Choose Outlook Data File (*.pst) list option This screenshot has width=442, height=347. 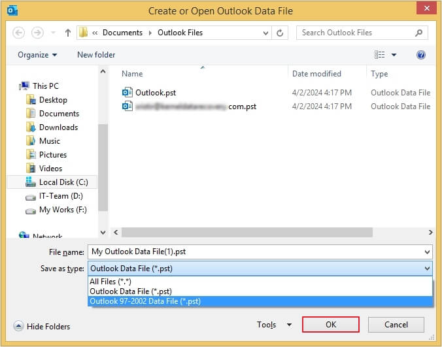(260, 291)
